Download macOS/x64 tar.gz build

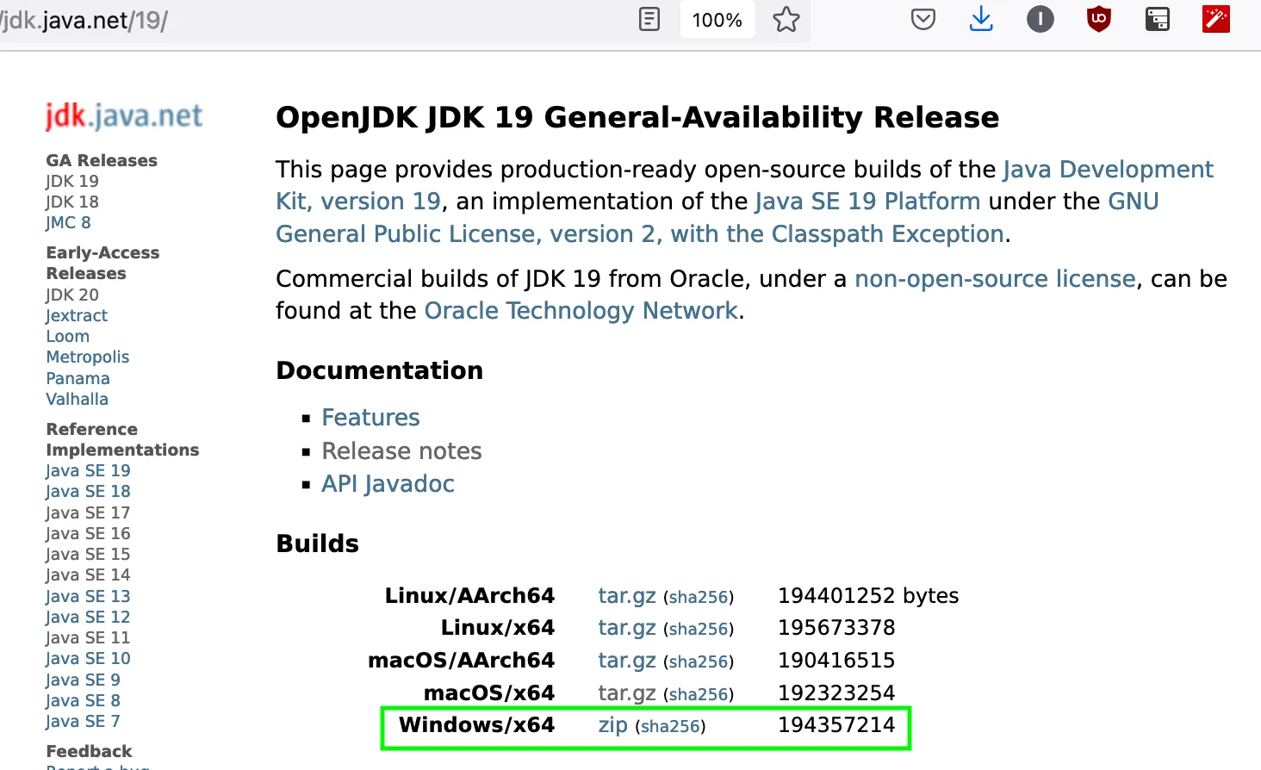click(x=627, y=692)
